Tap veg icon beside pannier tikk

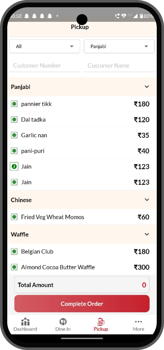pyautogui.click(x=14, y=104)
